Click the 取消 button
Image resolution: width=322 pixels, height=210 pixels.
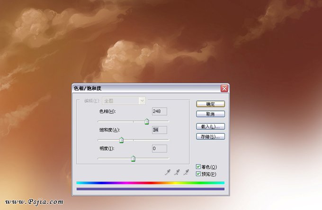[211, 114]
